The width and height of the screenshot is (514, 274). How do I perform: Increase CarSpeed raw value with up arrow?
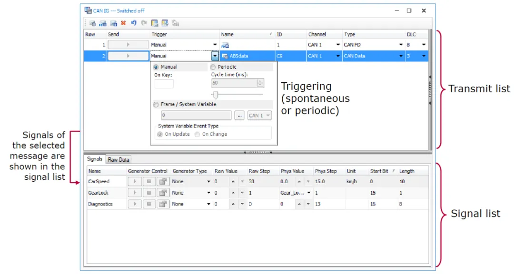(233, 182)
